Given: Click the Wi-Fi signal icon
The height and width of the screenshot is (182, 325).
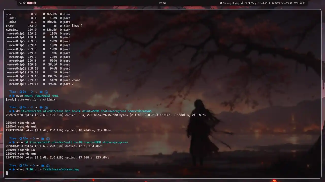Looking at the screenshot, I should (x=249, y=3).
